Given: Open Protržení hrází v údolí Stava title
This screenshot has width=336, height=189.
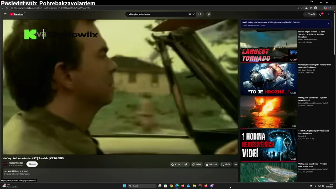Looking at the screenshot, I should pos(313,165).
